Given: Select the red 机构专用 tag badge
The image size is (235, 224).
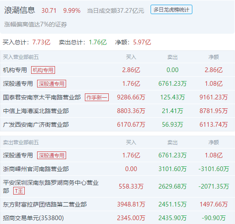Looking at the screenshot, I should coord(43,70).
